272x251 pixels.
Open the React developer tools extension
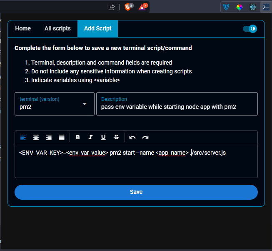click(253, 7)
